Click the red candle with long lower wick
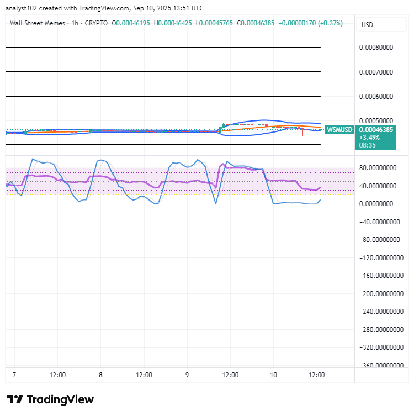The height and width of the screenshot is (416, 414). [302, 131]
